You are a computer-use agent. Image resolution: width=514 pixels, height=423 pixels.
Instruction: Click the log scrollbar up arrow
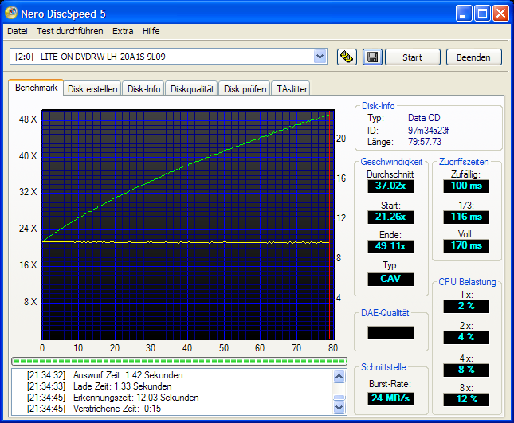point(339,376)
